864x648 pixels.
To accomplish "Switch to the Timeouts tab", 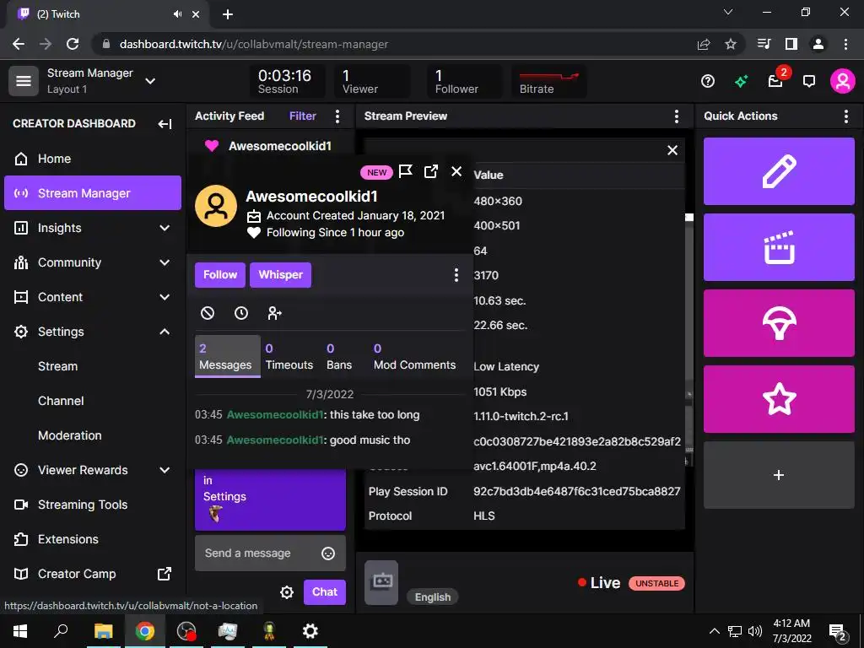I will (289, 357).
